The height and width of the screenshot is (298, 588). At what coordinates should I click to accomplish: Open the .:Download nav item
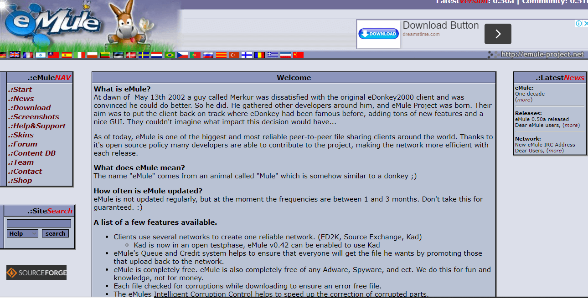point(29,108)
